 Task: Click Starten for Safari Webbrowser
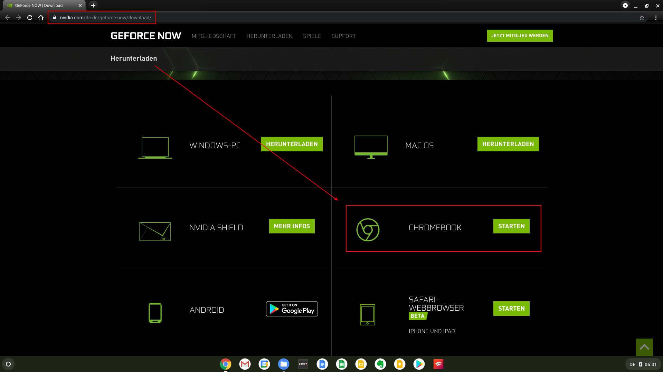(x=511, y=309)
